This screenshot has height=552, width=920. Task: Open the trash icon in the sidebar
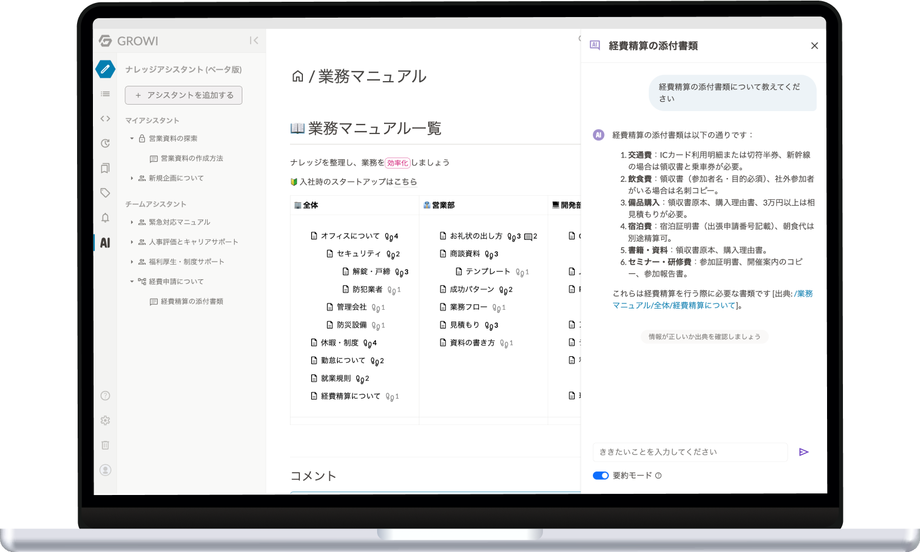tap(105, 445)
